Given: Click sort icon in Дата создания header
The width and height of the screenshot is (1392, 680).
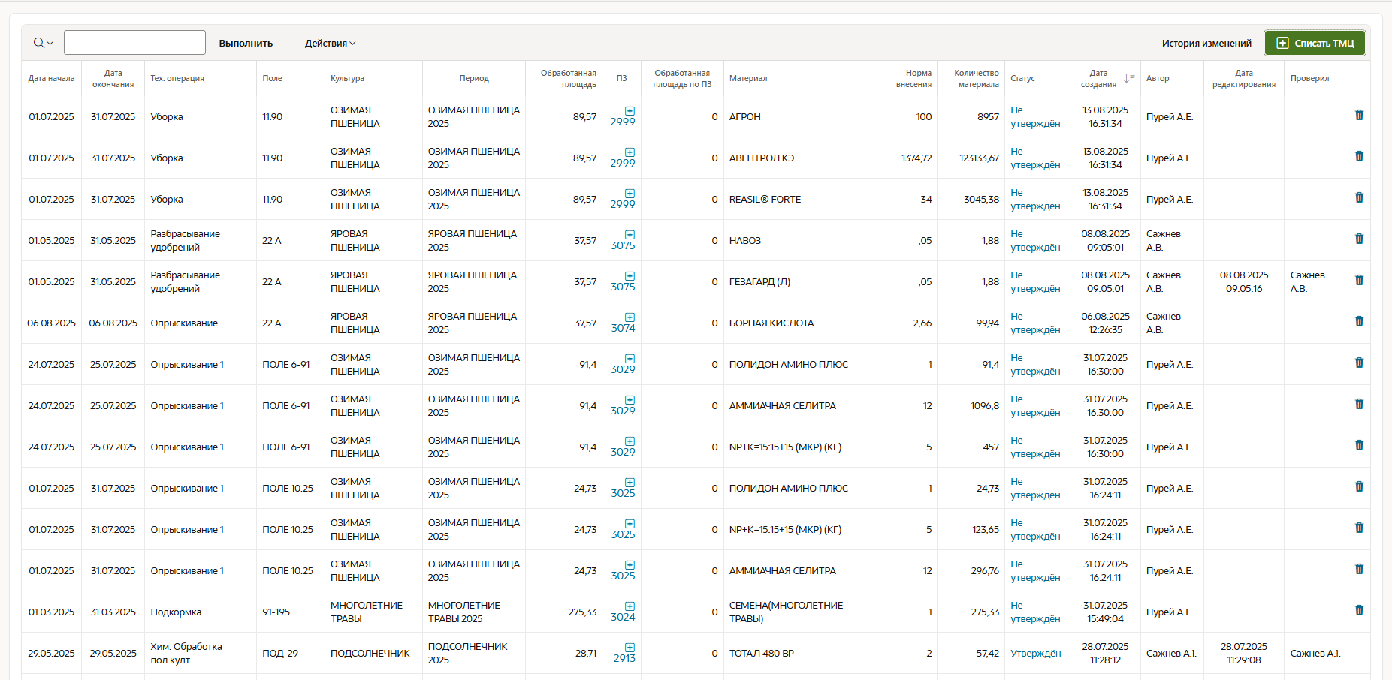Looking at the screenshot, I should [x=1128, y=78].
